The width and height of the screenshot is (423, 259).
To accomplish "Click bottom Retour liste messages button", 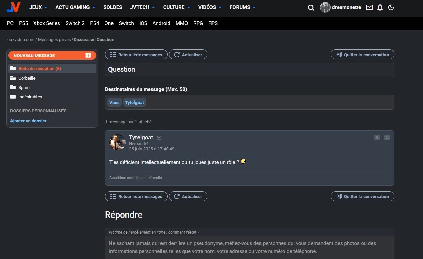I will click(136, 196).
